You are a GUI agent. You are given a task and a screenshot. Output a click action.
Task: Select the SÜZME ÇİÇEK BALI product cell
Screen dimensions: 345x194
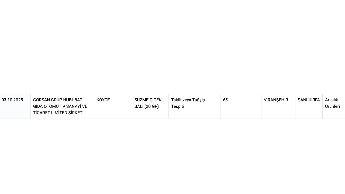[x=150, y=103]
